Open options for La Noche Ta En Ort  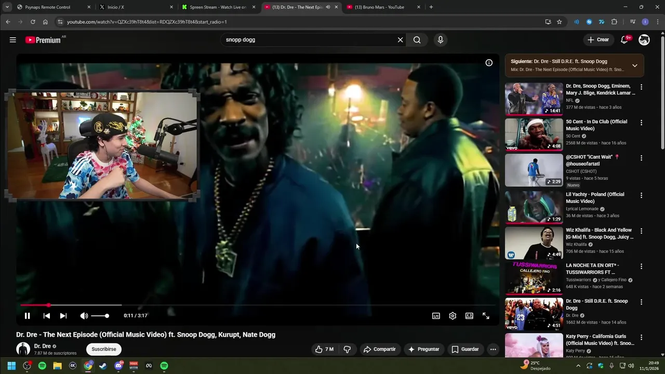pos(641,266)
